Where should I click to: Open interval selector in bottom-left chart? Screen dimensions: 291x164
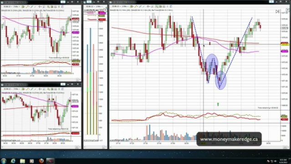[x=17, y=89]
